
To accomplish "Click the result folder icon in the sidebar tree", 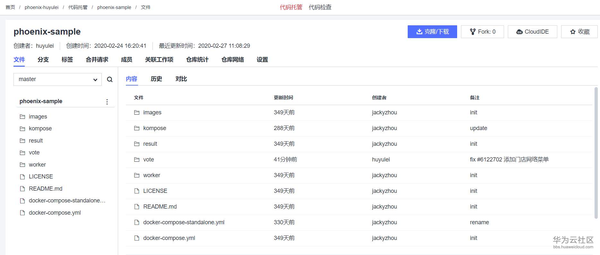I will click(22, 141).
